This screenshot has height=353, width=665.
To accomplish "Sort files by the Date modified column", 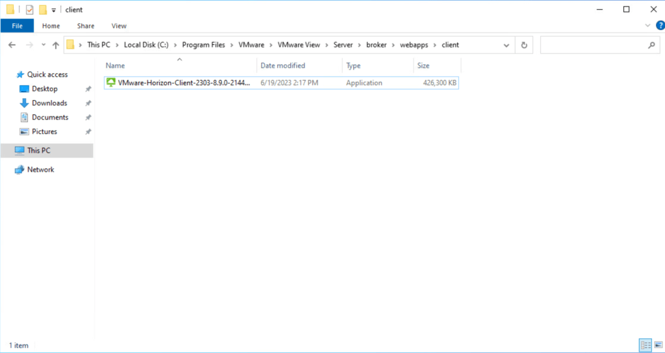I will point(282,66).
